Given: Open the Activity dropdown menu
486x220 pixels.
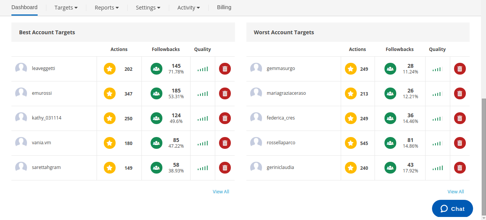Looking at the screenshot, I should click(189, 8).
